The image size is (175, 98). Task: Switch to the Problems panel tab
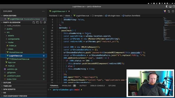click(x=67, y=86)
